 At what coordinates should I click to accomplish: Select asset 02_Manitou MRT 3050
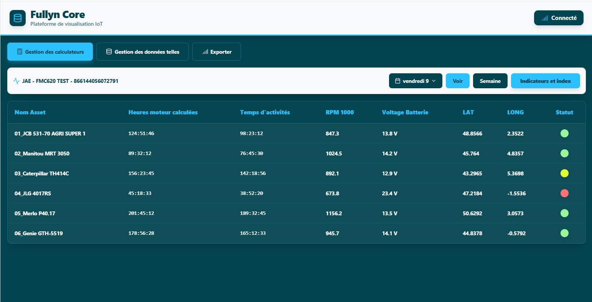coord(42,153)
